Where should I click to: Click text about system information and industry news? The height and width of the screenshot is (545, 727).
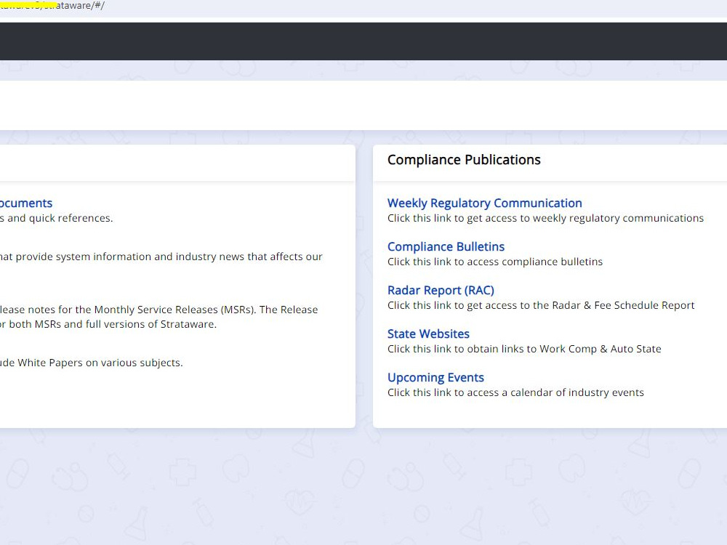pyautogui.click(x=161, y=257)
